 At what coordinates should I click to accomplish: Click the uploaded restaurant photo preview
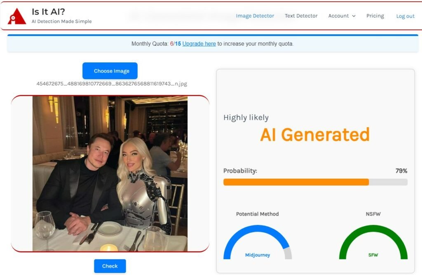[x=110, y=174]
